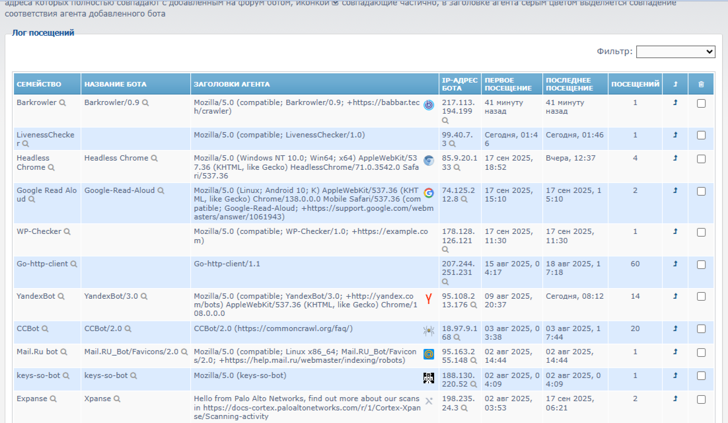
Task: Check the box for the Expanse row
Action: coord(701,399)
